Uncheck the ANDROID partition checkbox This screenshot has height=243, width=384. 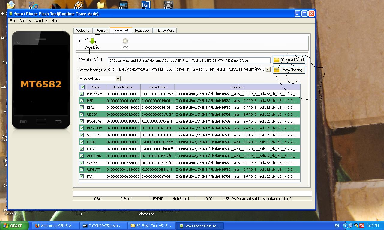pos(82,156)
